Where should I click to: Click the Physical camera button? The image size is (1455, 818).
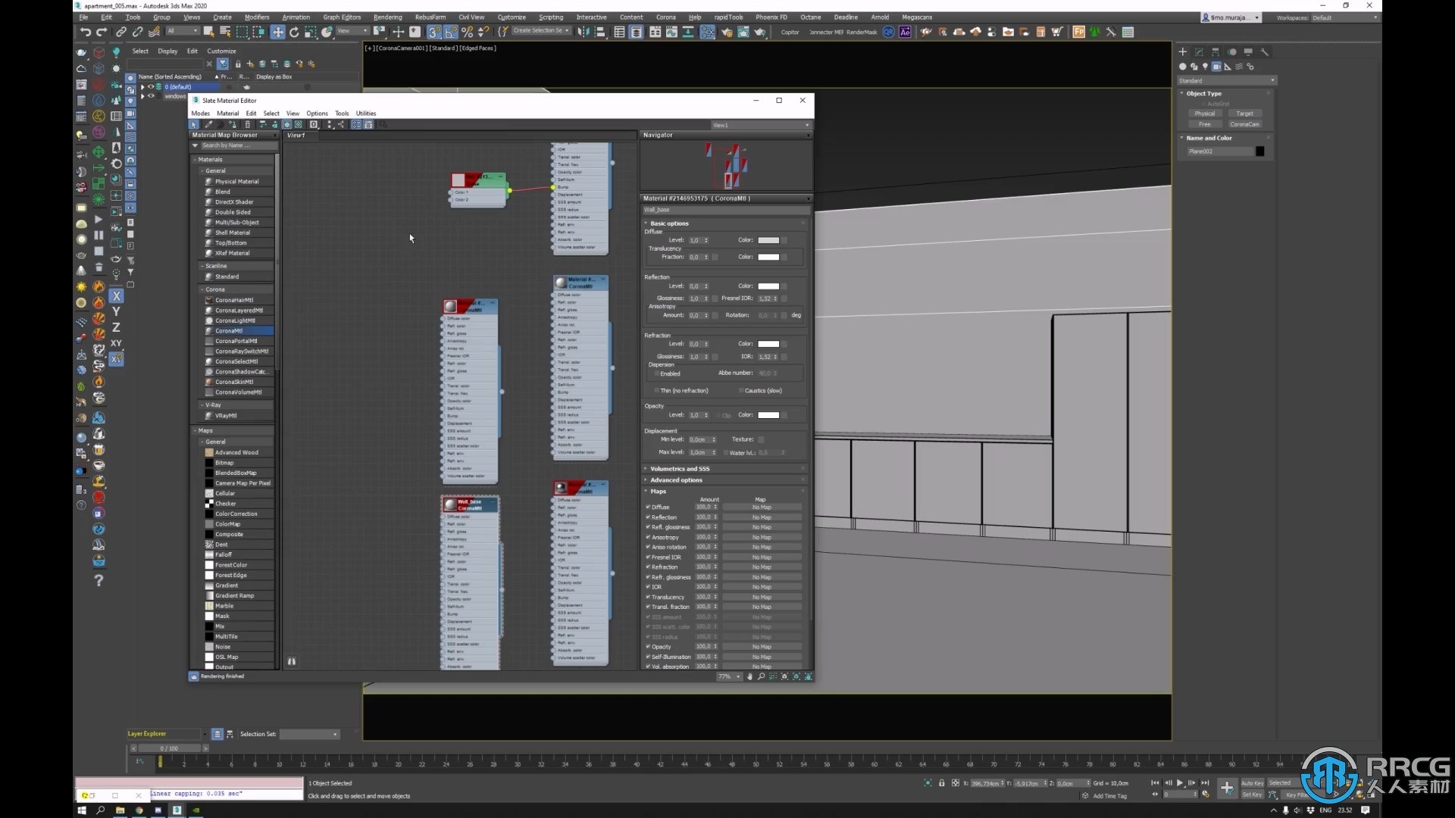coord(1204,114)
